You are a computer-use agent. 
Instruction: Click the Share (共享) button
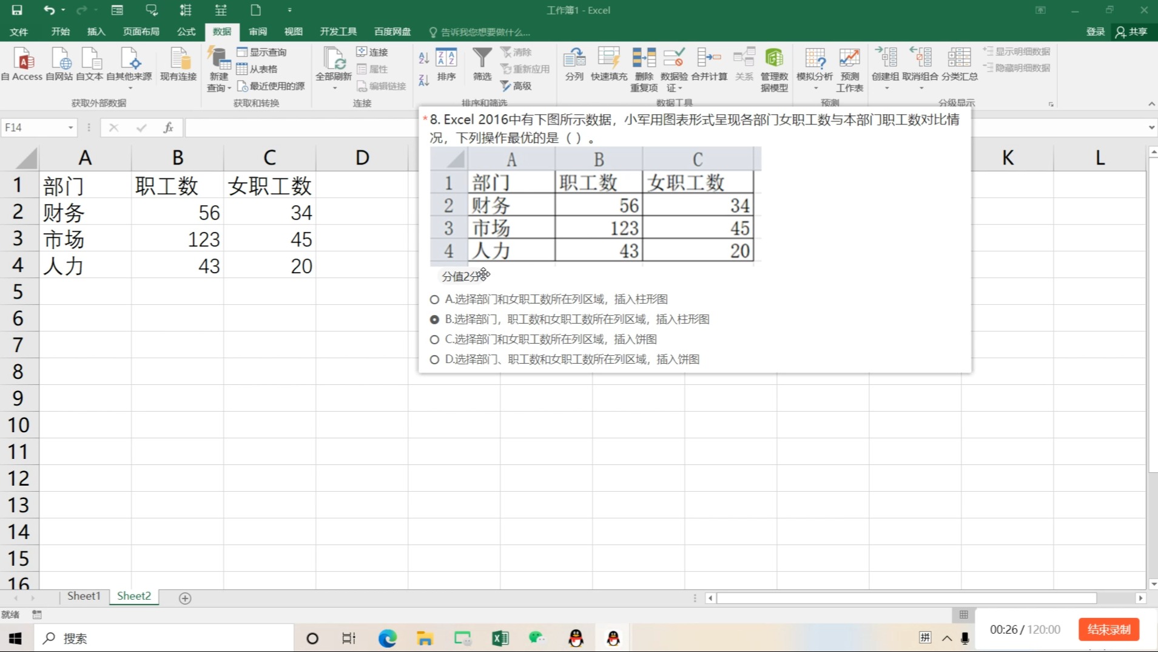(x=1132, y=32)
